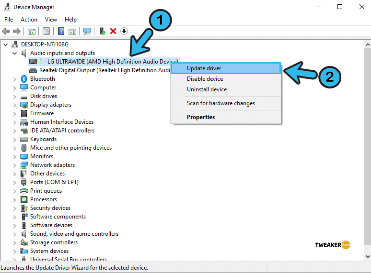Collapse the DESKTOP-N7J10BG root node
The image size is (371, 273).
(6, 44)
